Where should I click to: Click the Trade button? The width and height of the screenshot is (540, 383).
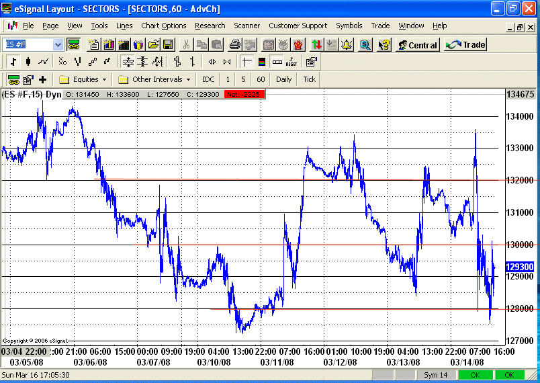pos(465,45)
